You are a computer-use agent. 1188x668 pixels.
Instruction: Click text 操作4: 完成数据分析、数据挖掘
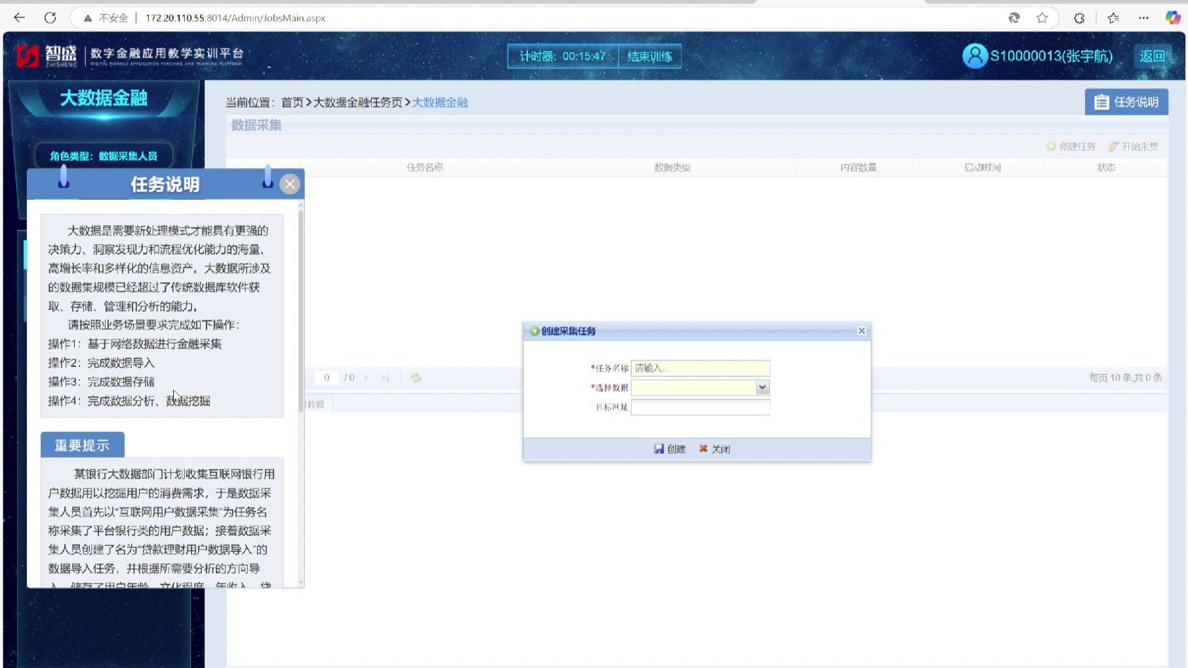(x=129, y=401)
